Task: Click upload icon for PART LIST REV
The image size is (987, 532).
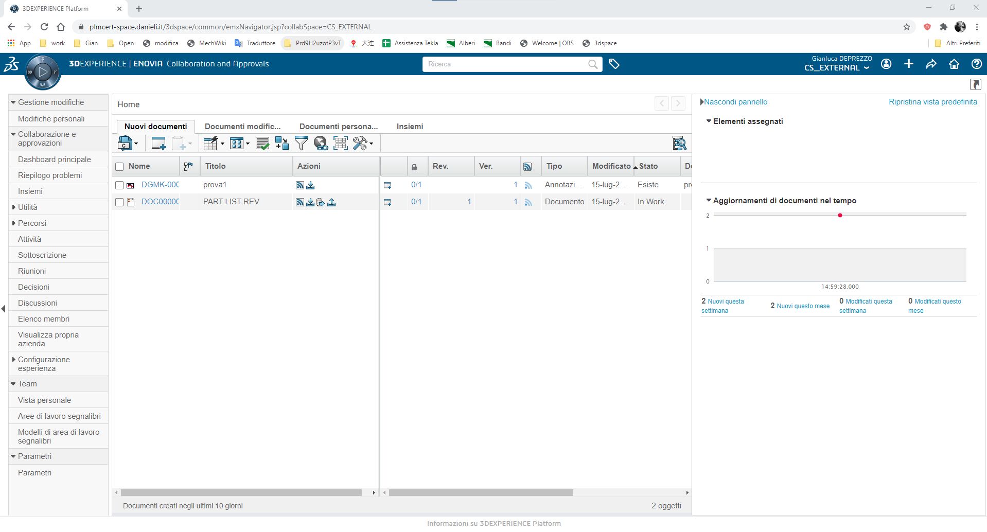Action: 331,202
